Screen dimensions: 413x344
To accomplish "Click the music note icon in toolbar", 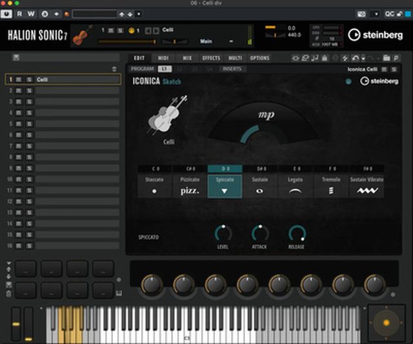I will pos(315,58).
